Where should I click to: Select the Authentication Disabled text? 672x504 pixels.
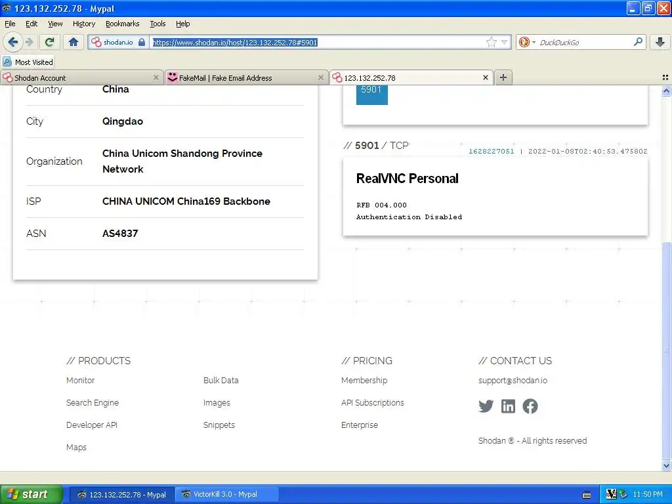click(x=409, y=217)
